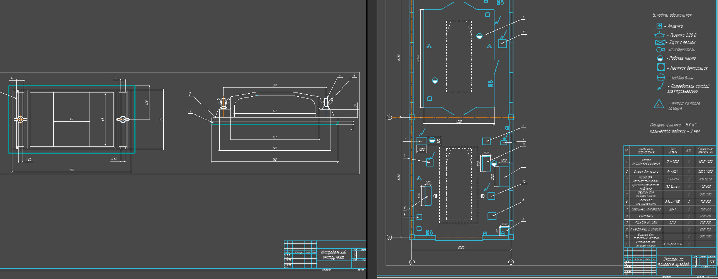The image size is (718, 279).
Task: Click the '46' dimension in top view
Action: coord(71,119)
